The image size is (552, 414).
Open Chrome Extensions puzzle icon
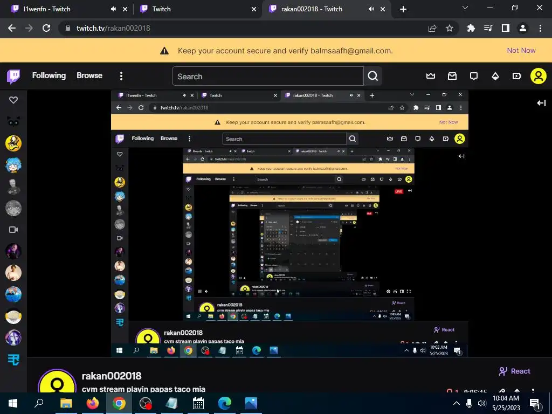[471, 28]
